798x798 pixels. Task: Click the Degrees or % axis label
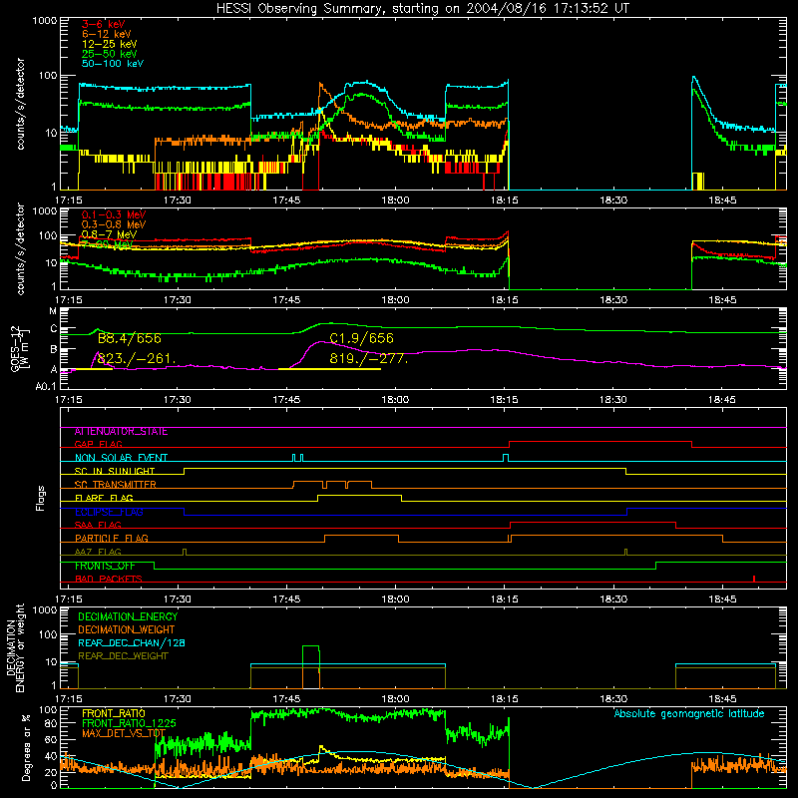(x=26, y=748)
